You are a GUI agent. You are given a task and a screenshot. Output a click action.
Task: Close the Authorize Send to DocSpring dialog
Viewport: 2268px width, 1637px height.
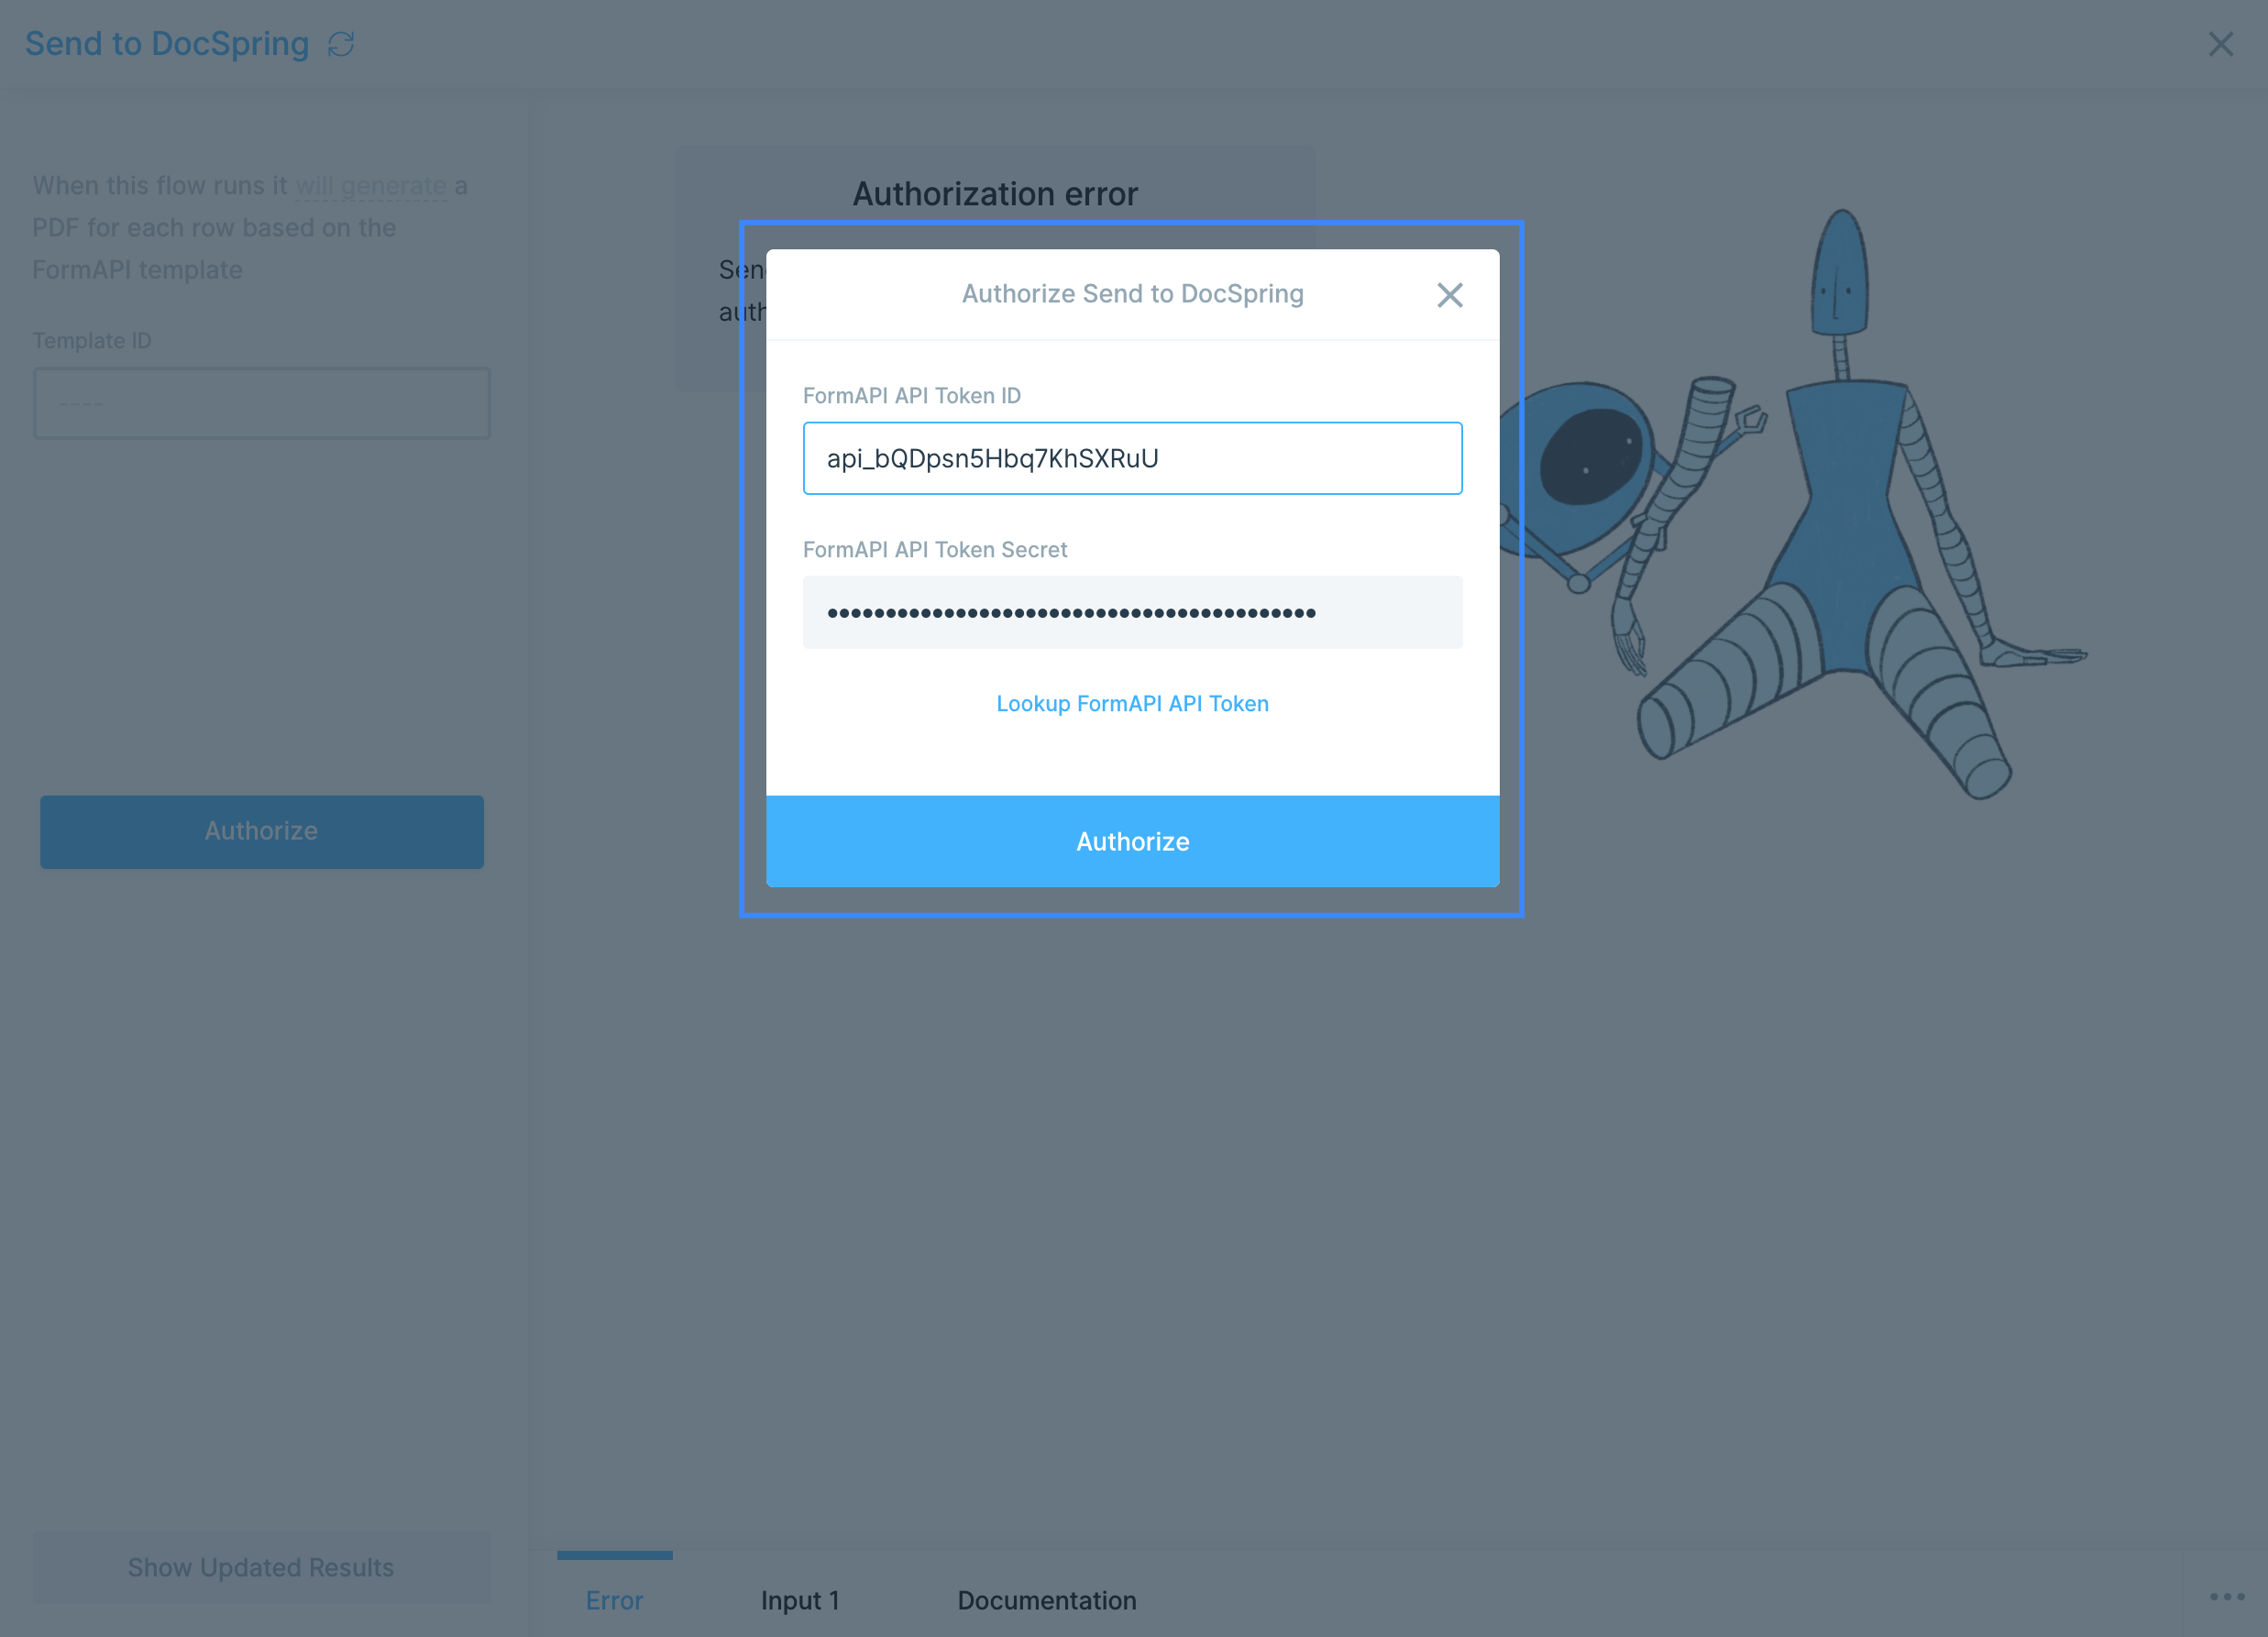coord(1449,295)
